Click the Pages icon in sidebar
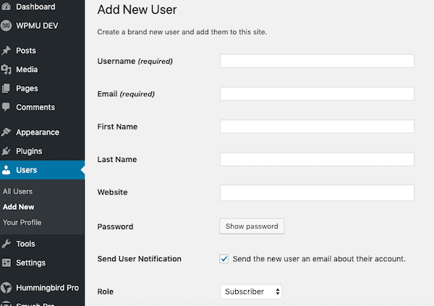Screen dimensions: 434x306 [x=7, y=88]
